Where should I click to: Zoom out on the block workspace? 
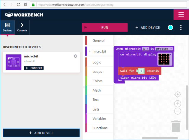[x=177, y=111]
